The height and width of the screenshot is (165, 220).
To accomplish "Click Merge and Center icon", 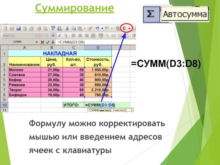I will tap(93, 36).
